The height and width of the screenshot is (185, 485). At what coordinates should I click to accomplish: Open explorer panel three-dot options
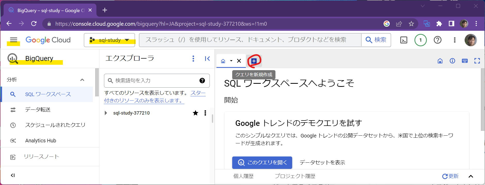pos(193,59)
